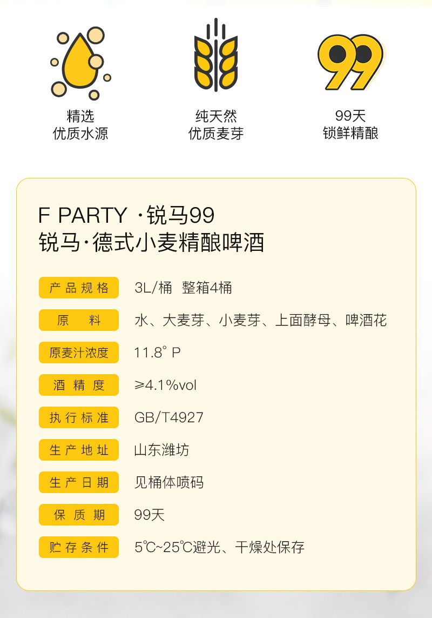
Task: Click the 保质期 label badge
Action: tap(79, 515)
